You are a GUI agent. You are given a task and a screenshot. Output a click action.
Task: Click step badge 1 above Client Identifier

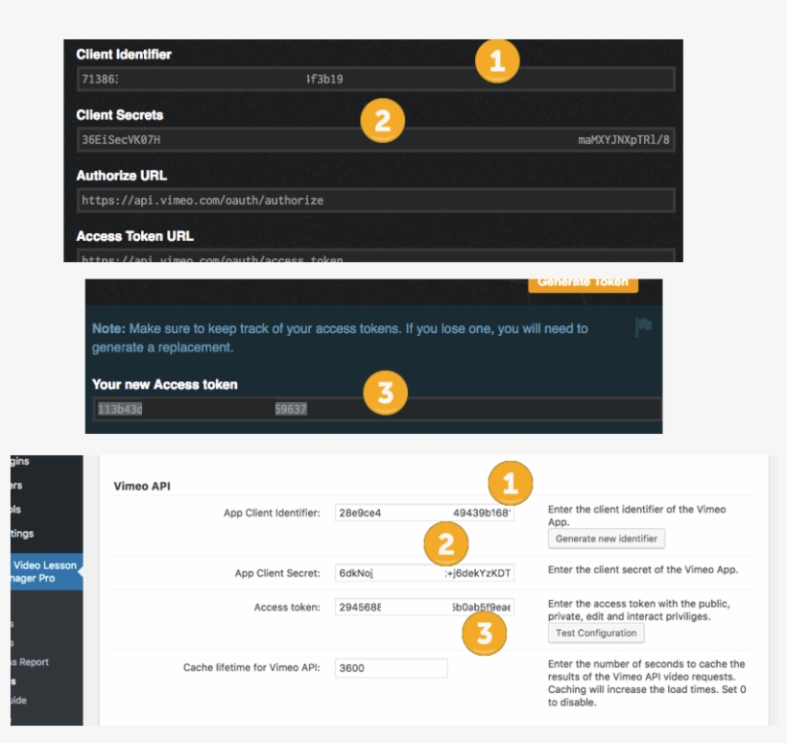pos(495,61)
